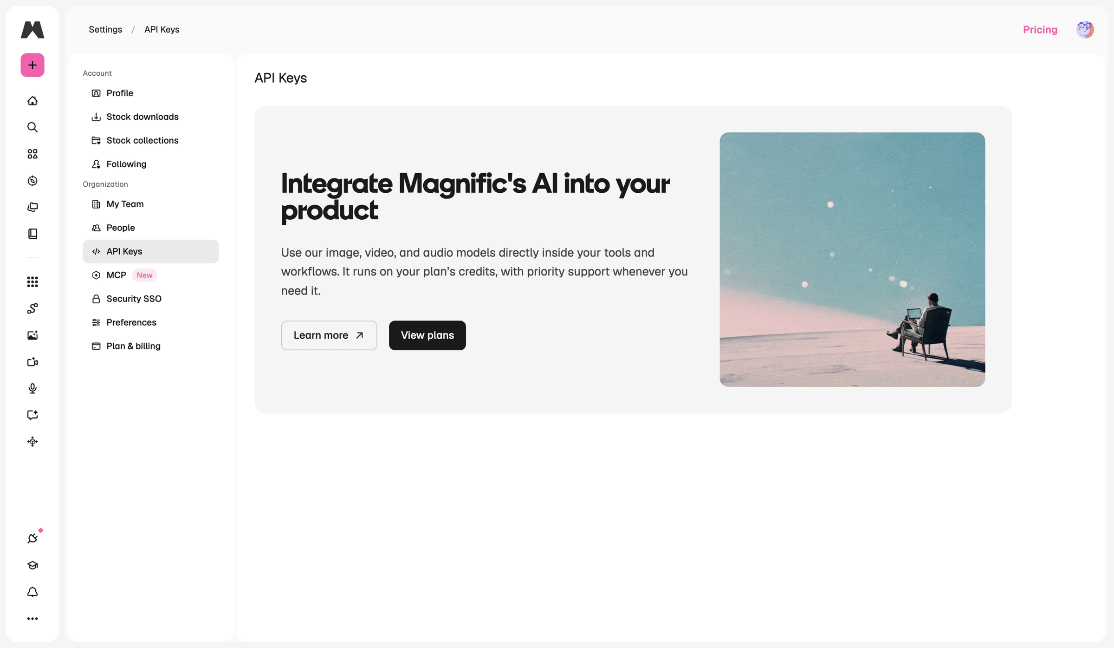Open the four-shapes grid icon in sidebar
1114x648 pixels.
point(32,154)
